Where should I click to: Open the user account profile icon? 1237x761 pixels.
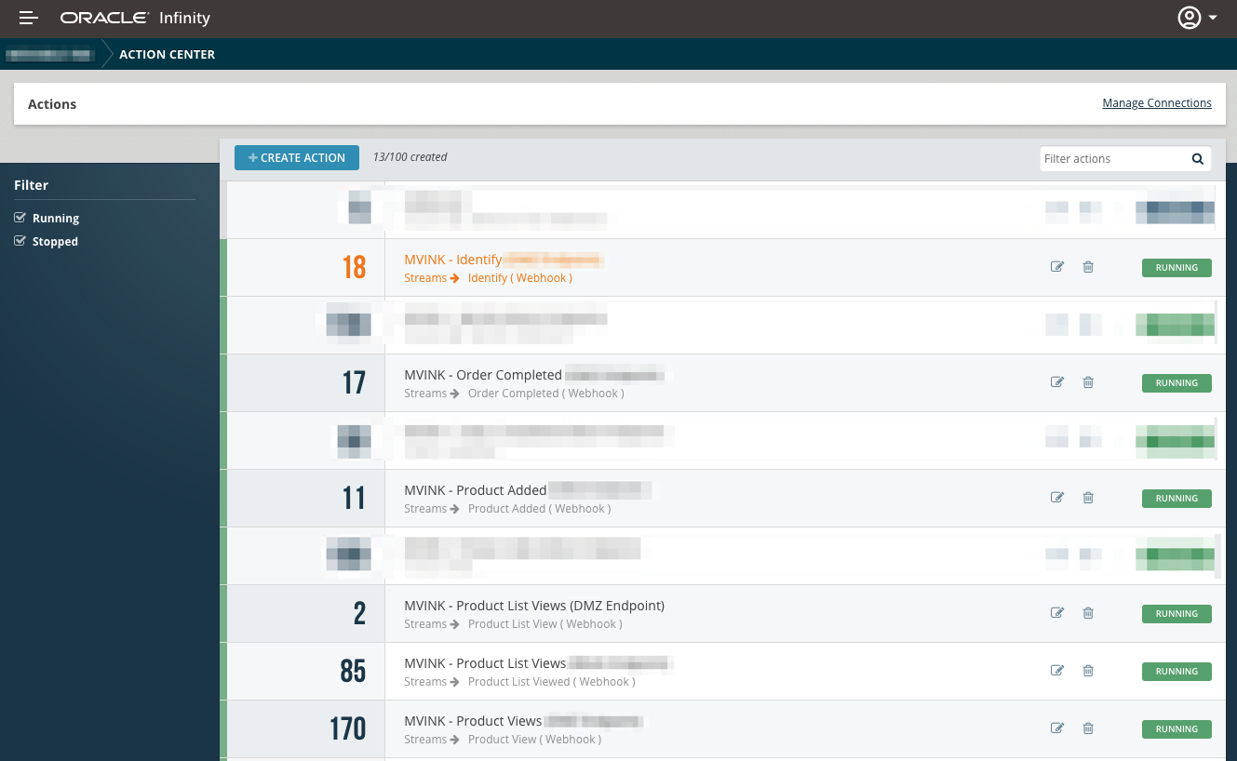tap(1189, 18)
